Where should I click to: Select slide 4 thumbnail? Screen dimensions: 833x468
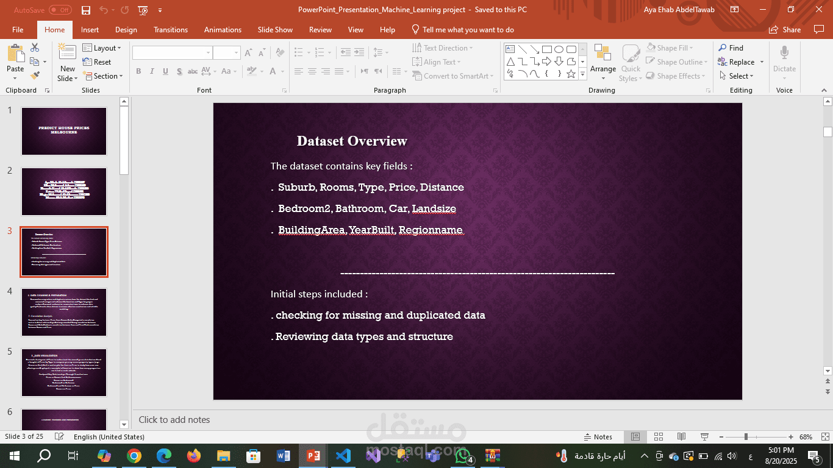click(x=64, y=312)
